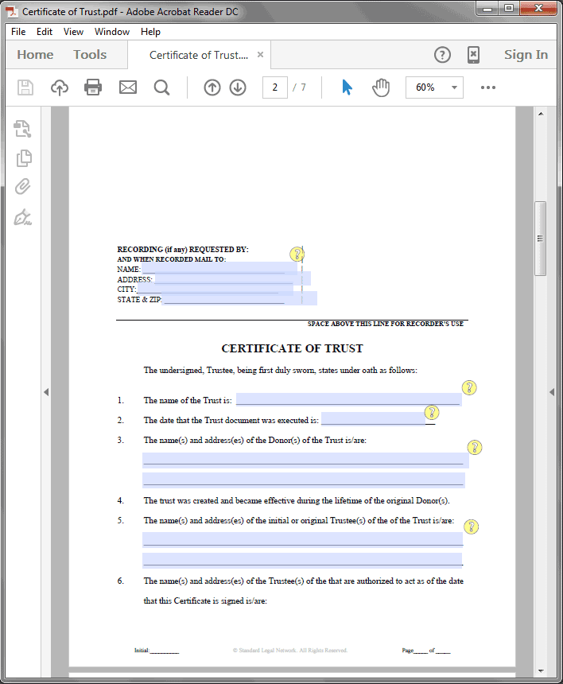Click first initial Trustee line field

click(x=303, y=539)
